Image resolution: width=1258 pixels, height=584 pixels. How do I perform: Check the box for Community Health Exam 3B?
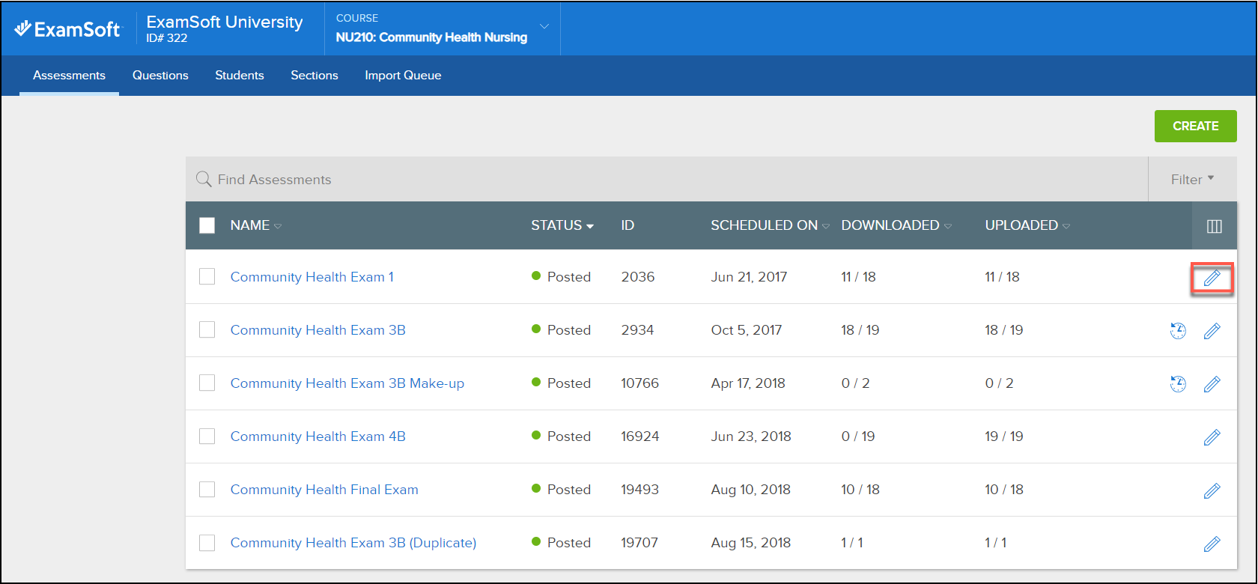pyautogui.click(x=207, y=329)
